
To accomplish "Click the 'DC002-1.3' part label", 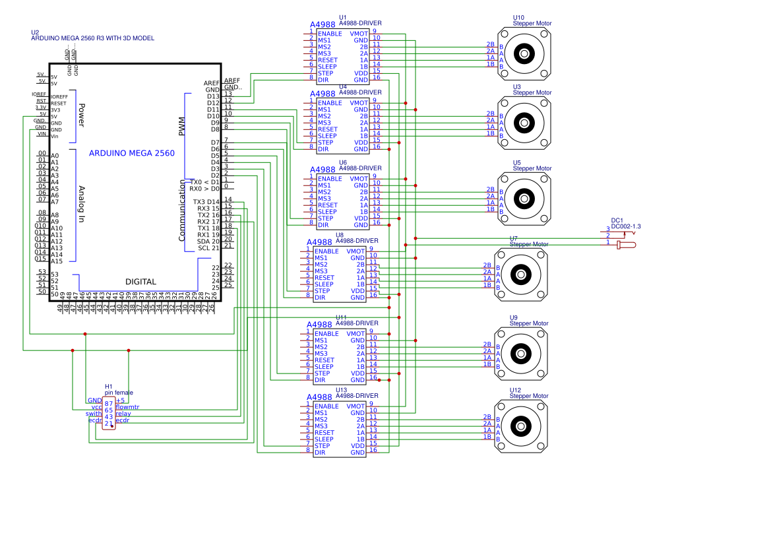I will pos(626,226).
